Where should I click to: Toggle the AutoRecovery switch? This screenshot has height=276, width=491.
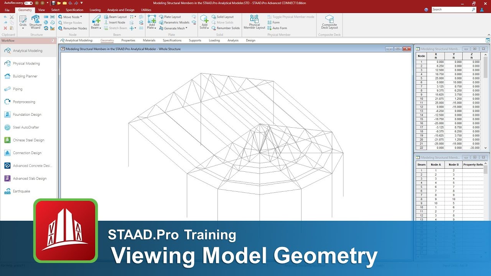click(28, 3)
